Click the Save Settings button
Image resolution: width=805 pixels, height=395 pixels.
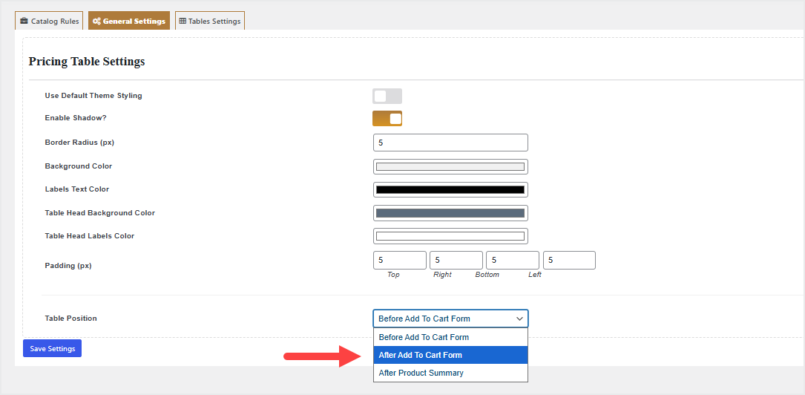coord(52,348)
